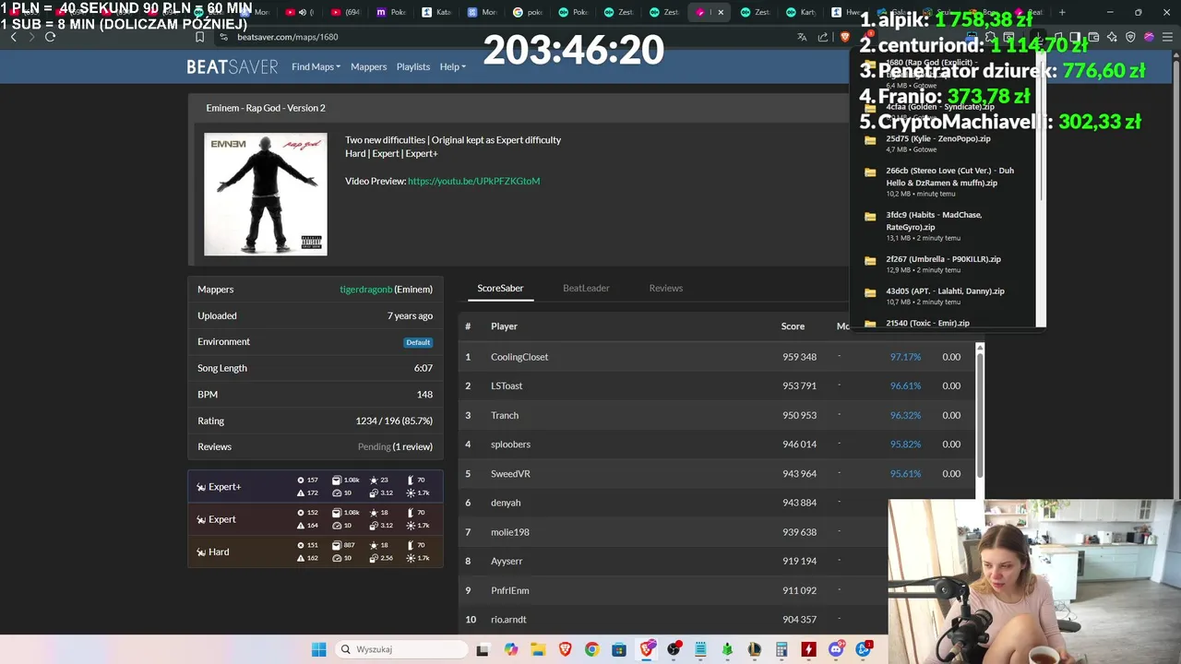Open mapper tigerdragonb profile link
Viewport: 1181px width, 664px height.
pos(365,289)
